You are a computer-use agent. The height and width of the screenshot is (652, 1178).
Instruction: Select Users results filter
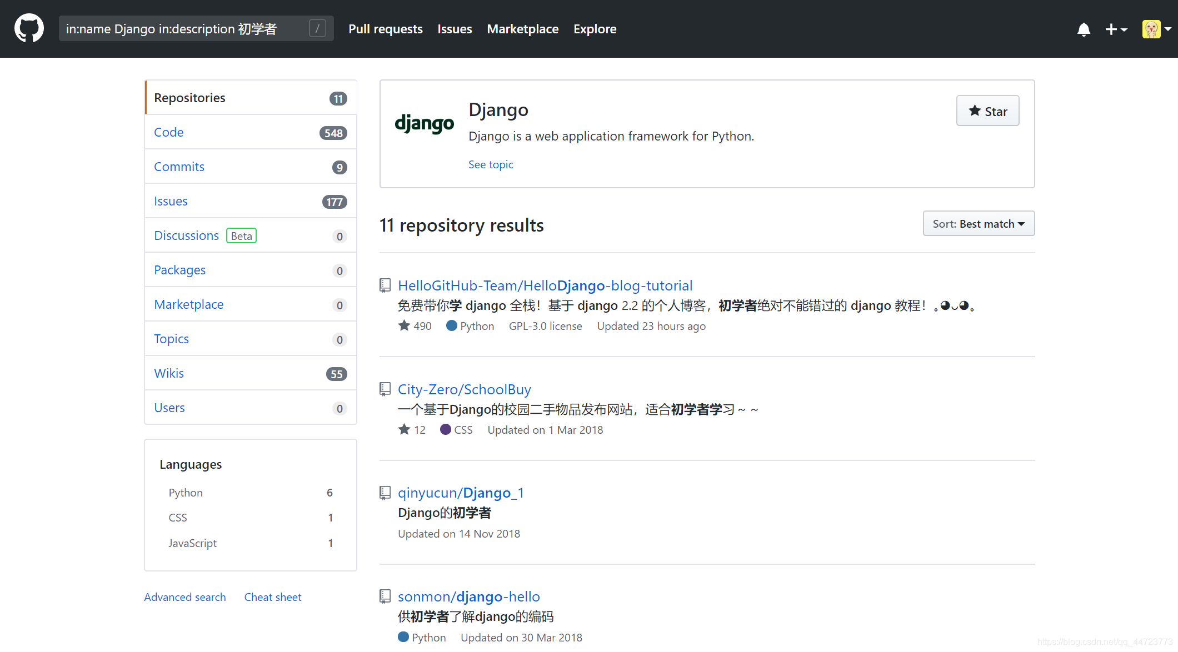(x=251, y=408)
